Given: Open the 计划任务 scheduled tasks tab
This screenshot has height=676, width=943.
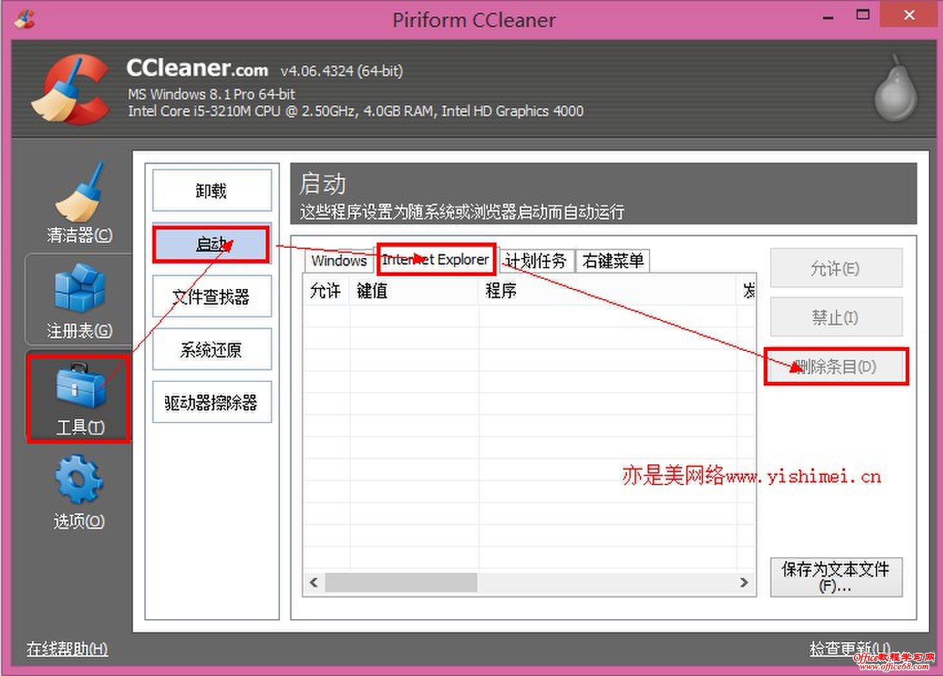Looking at the screenshot, I should click(x=536, y=261).
